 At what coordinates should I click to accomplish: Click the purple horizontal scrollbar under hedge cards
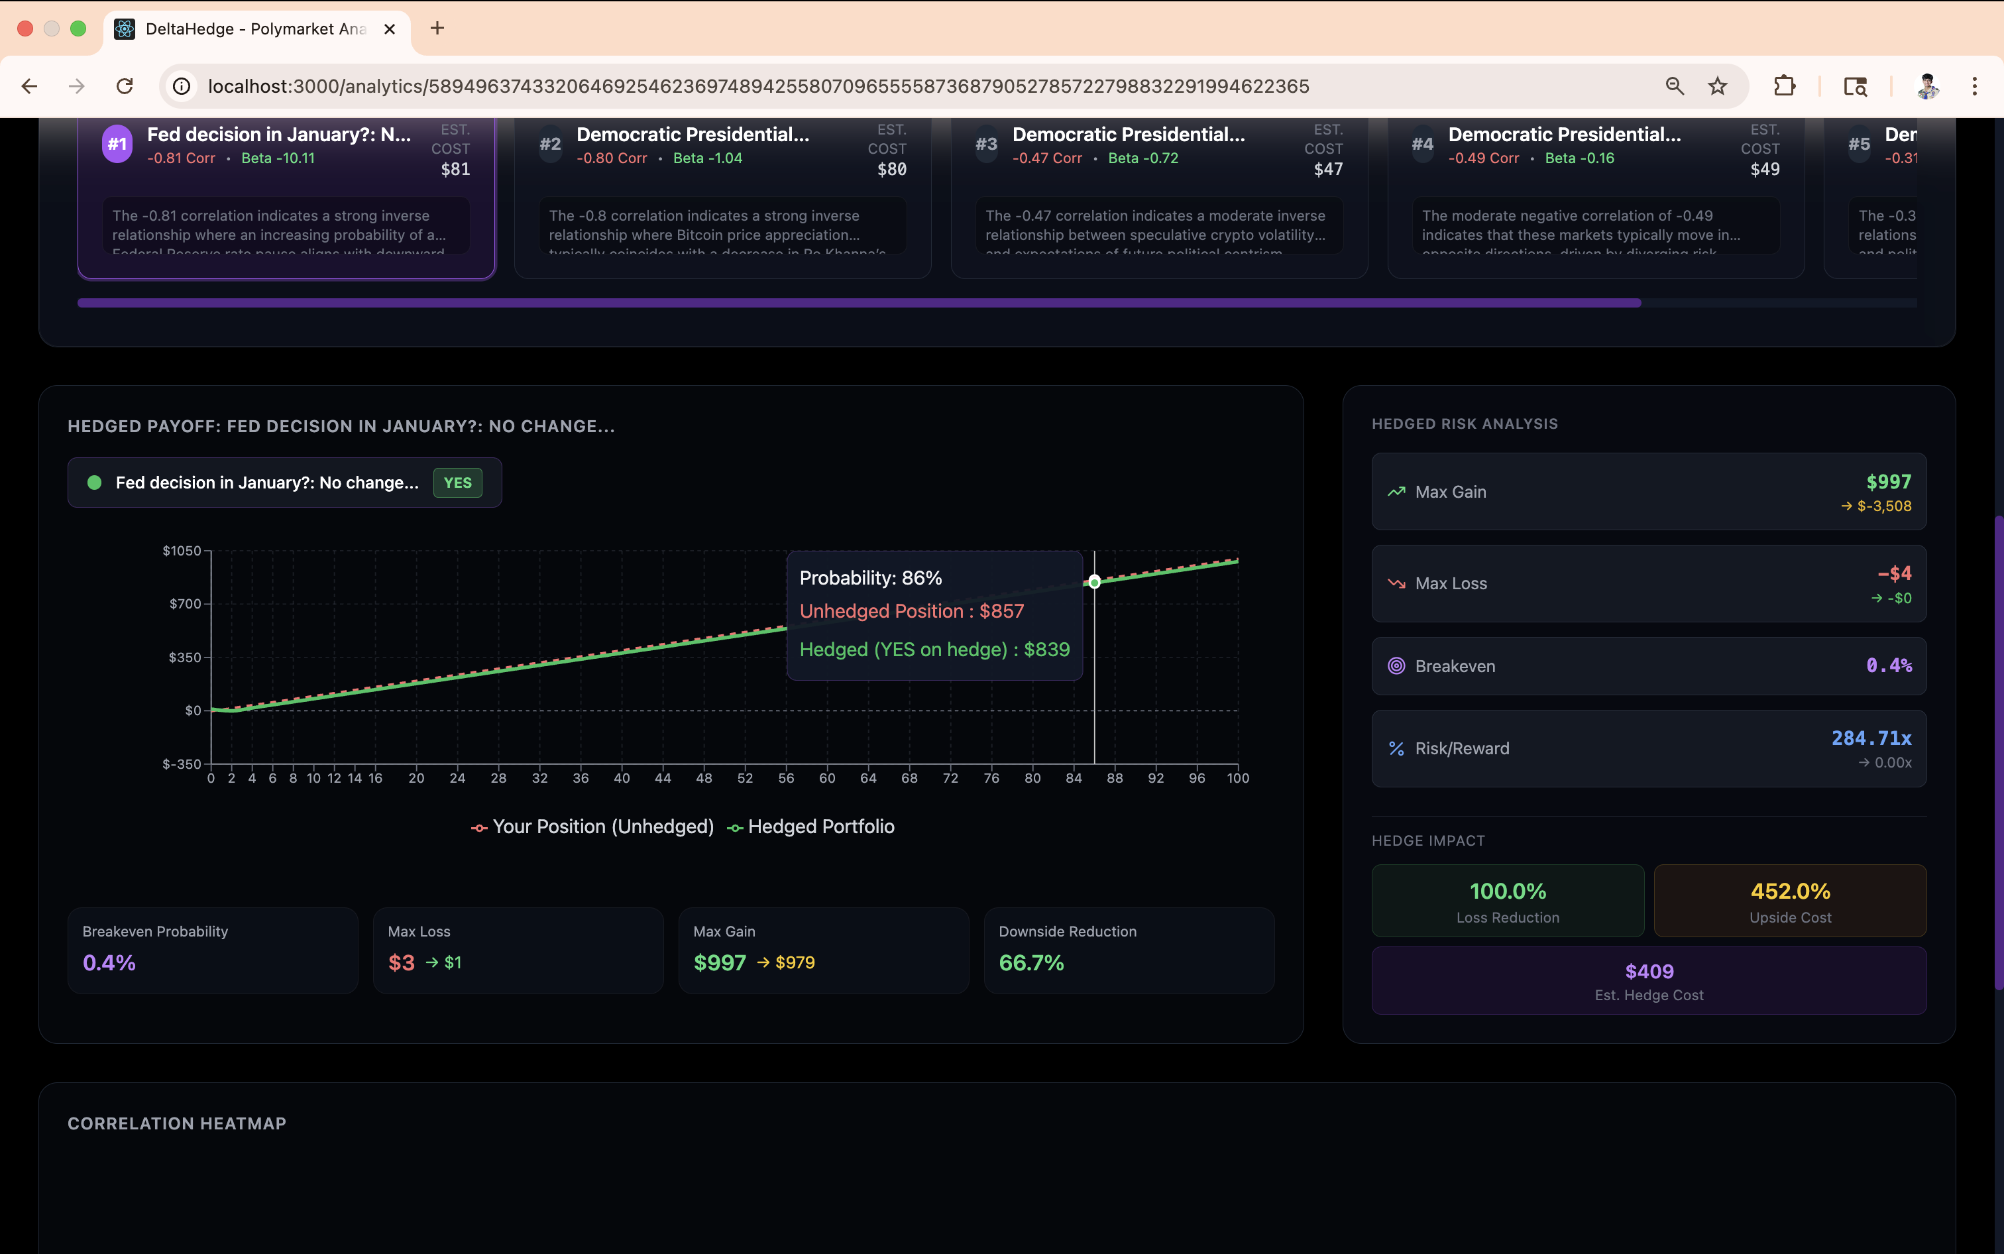click(858, 304)
